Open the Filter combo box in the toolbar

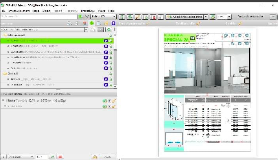point(103,17)
